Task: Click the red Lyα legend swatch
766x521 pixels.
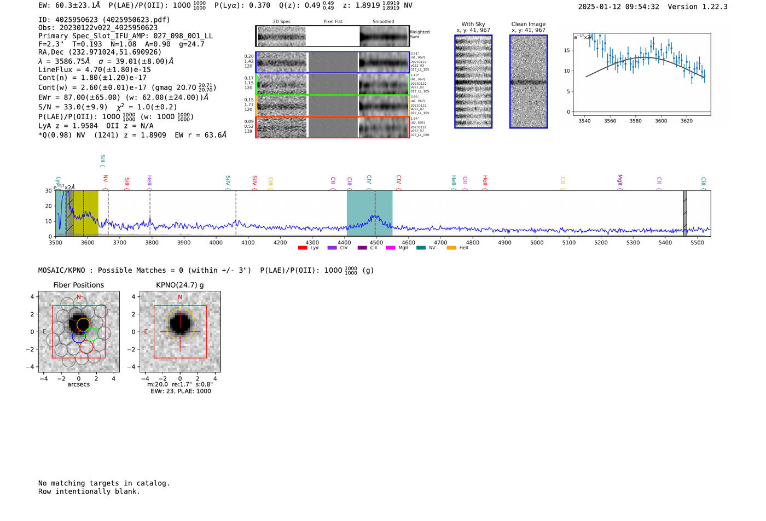Action: click(x=303, y=248)
